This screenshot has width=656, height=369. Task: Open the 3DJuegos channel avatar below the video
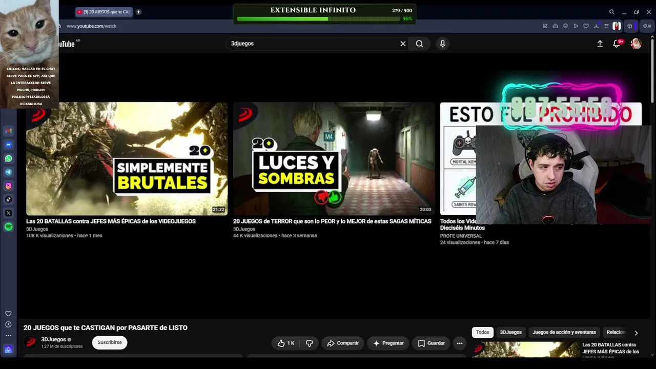[x=31, y=342]
